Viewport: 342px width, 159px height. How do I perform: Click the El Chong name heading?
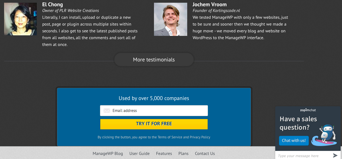[53, 4]
